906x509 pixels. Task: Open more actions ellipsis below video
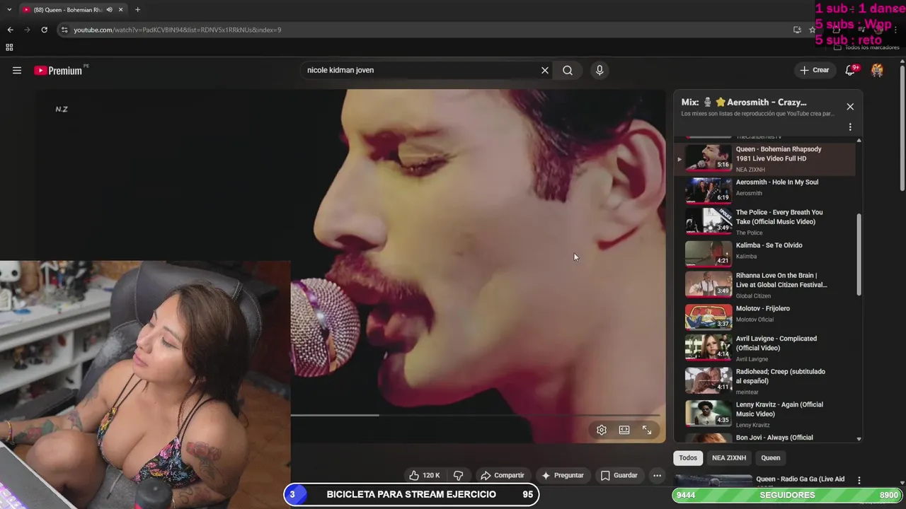click(x=657, y=475)
